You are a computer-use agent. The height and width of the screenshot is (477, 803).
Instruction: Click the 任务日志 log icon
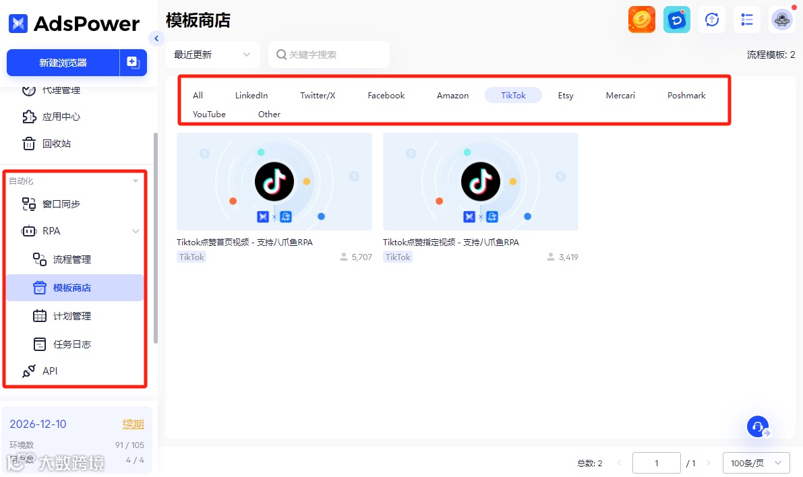pos(39,344)
